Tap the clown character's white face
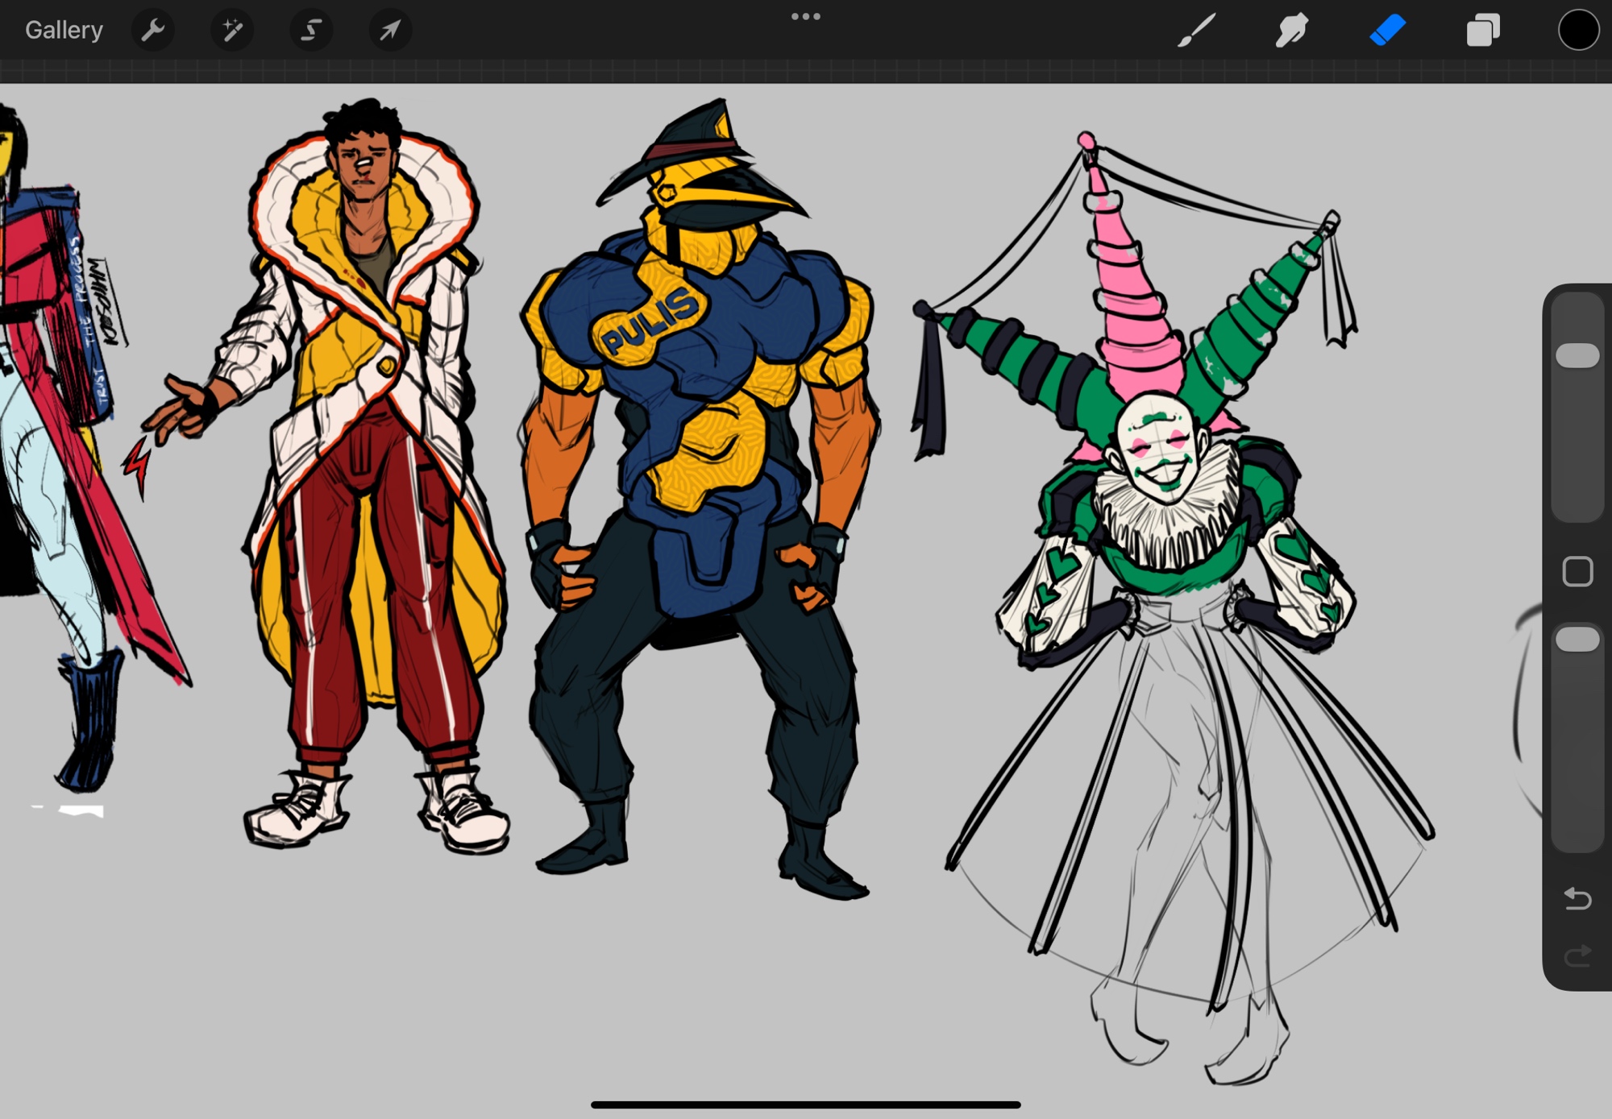Viewport: 1612px width, 1119px height. (1158, 447)
